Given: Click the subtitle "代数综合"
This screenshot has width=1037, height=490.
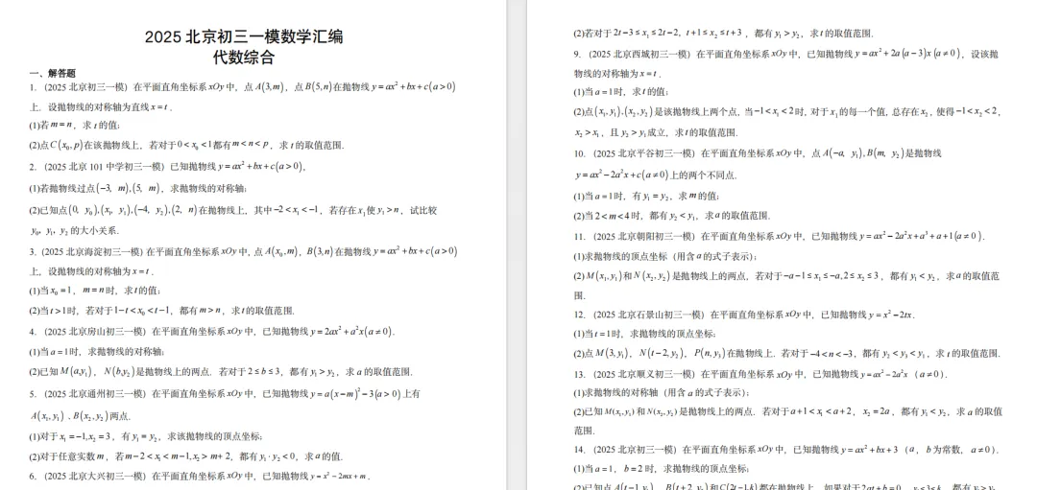Looking at the screenshot, I should pos(244,58).
